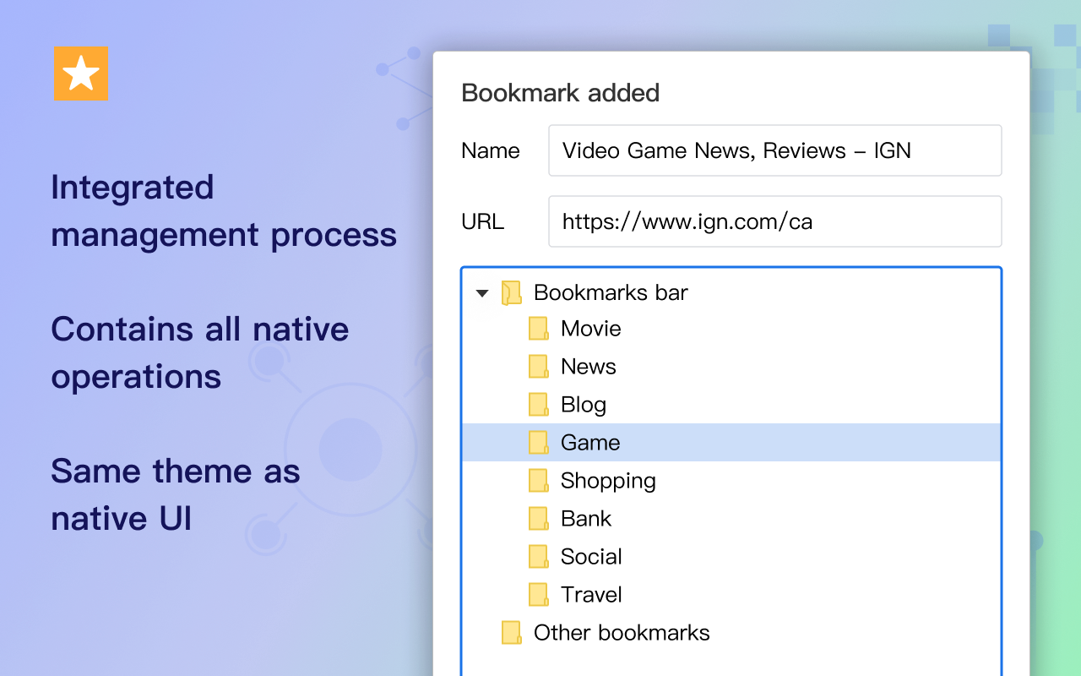Click the Other bookmarks folder icon
1081x676 pixels.
512,633
